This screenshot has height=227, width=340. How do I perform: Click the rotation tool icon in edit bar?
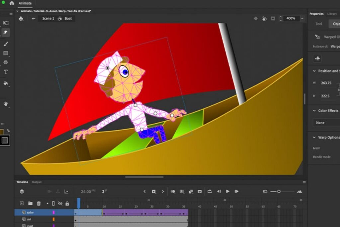[x=264, y=19]
